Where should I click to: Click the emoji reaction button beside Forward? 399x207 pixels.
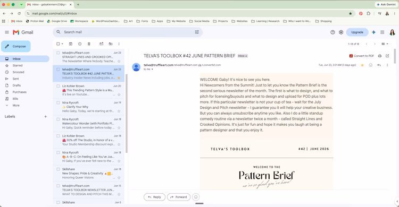pyautogui.click(x=196, y=197)
